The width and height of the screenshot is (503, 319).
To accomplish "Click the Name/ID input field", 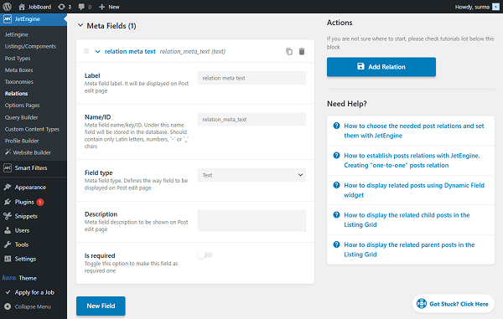I will pyautogui.click(x=251, y=119).
